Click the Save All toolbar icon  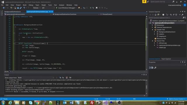click(x=20, y=8)
